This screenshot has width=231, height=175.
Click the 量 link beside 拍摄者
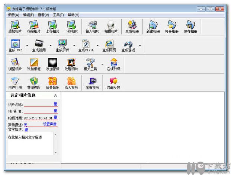click(x=55, y=111)
